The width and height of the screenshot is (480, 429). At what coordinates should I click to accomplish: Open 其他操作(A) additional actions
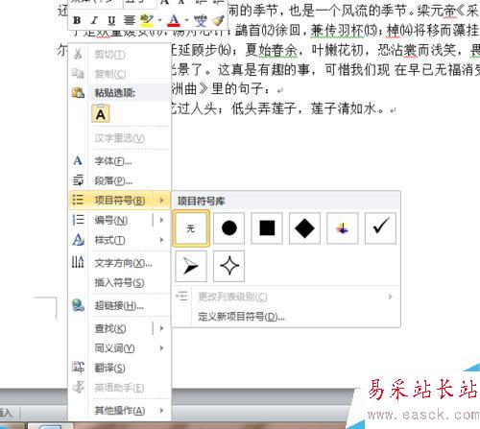click(120, 411)
